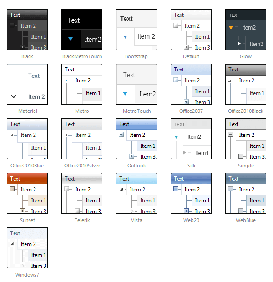Choose the Bootstrap skin preview
This screenshot has height=282, width=273.
coord(136,30)
